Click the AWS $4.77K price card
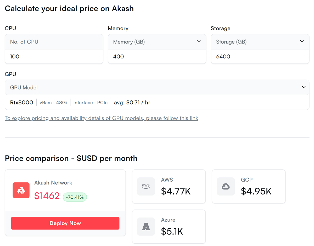 [x=169, y=186]
